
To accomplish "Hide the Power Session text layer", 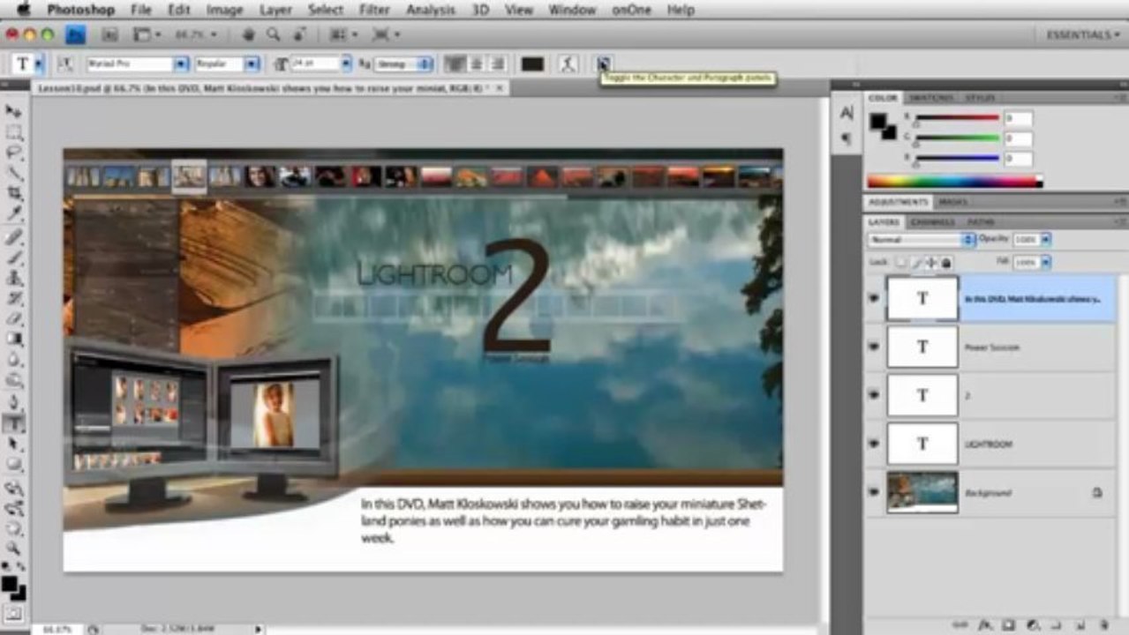I will 874,347.
